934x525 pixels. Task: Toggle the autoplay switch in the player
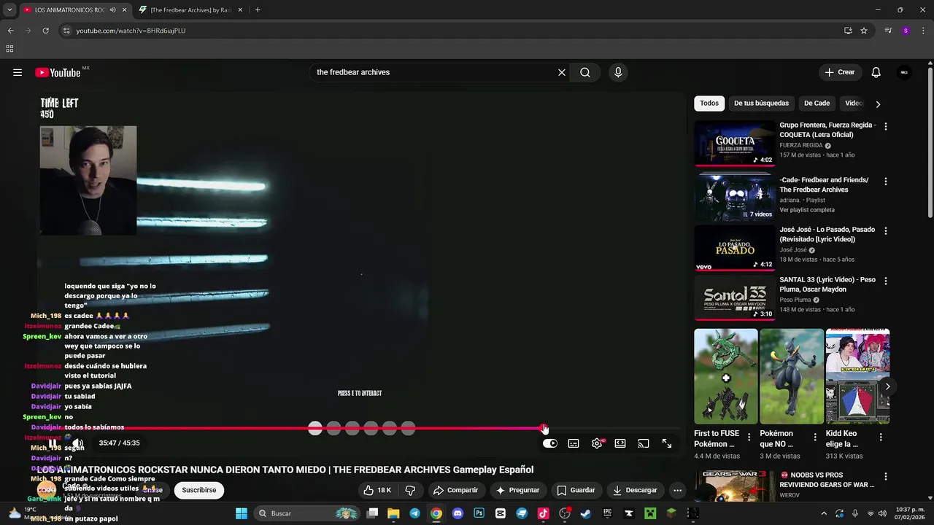tap(550, 443)
